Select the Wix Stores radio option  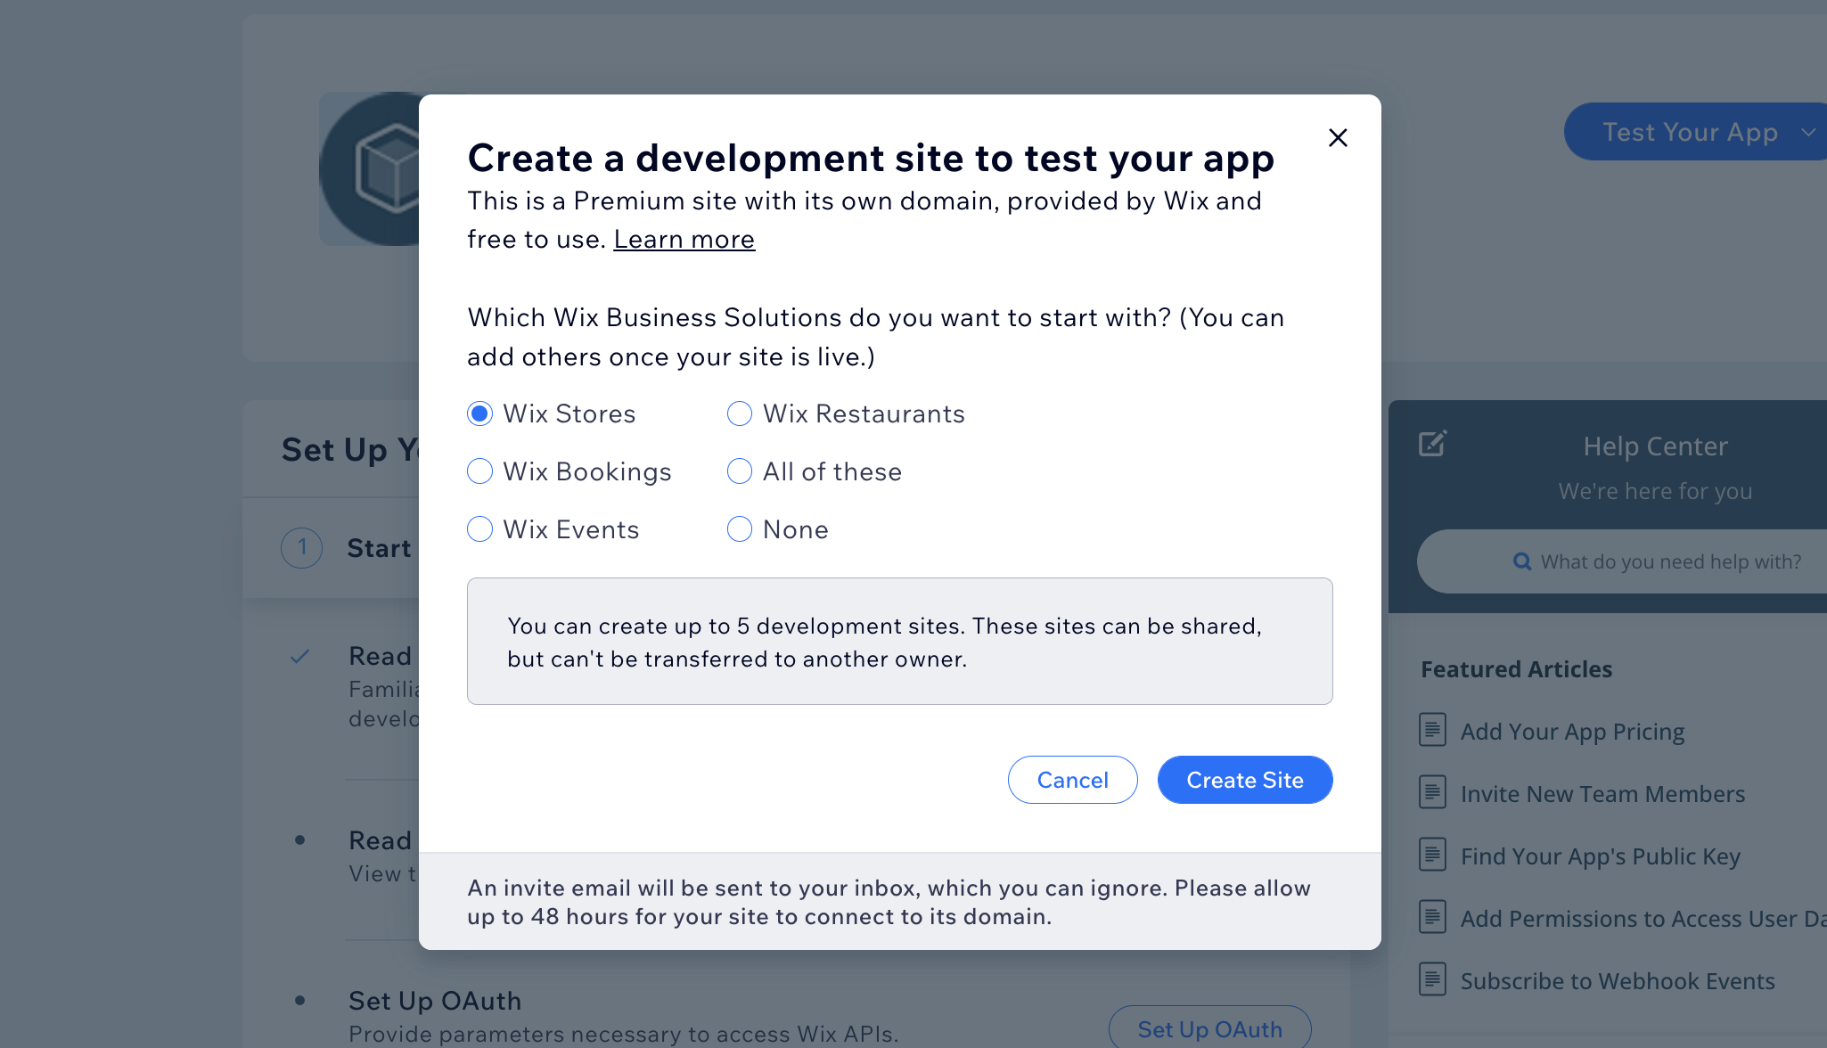[x=479, y=413]
